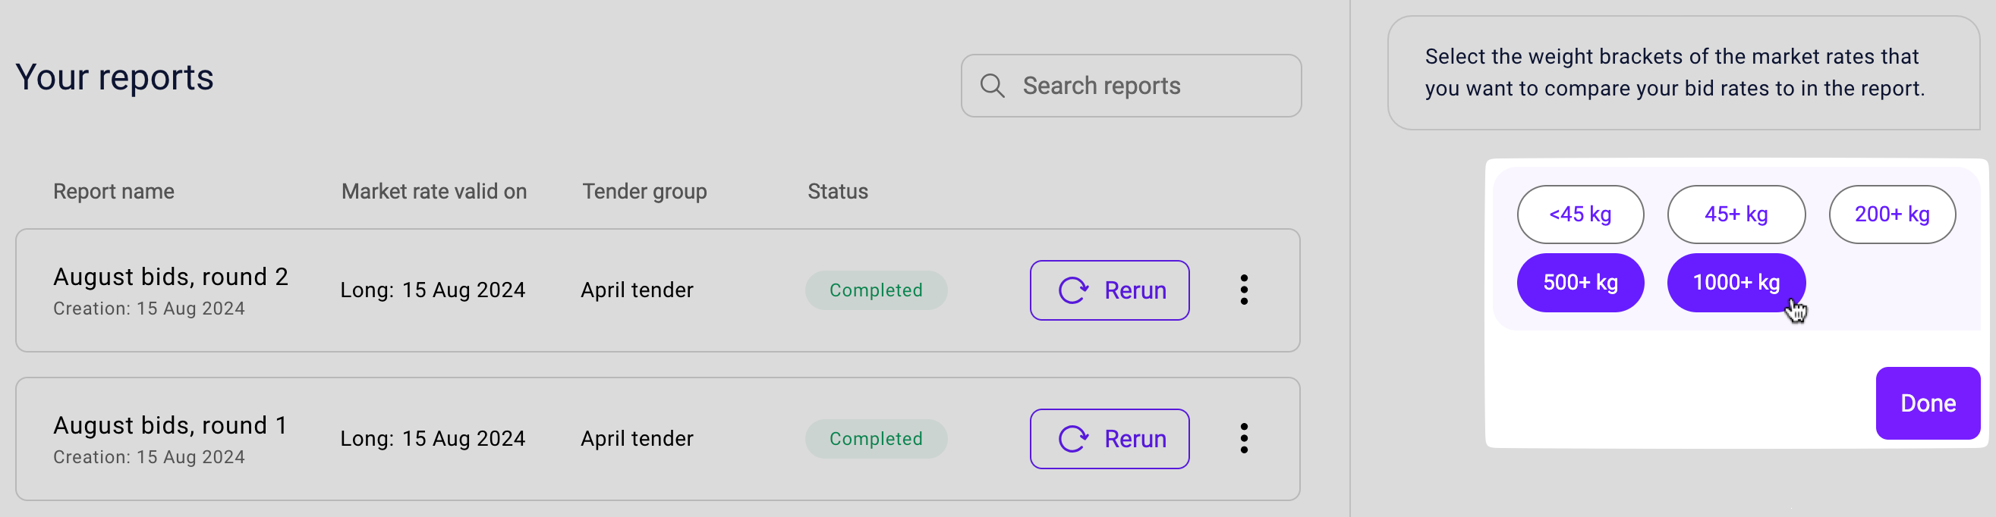Viewport: 1996px width, 517px height.
Task: Rerun the August bids, round 2 report
Action: tap(1109, 290)
